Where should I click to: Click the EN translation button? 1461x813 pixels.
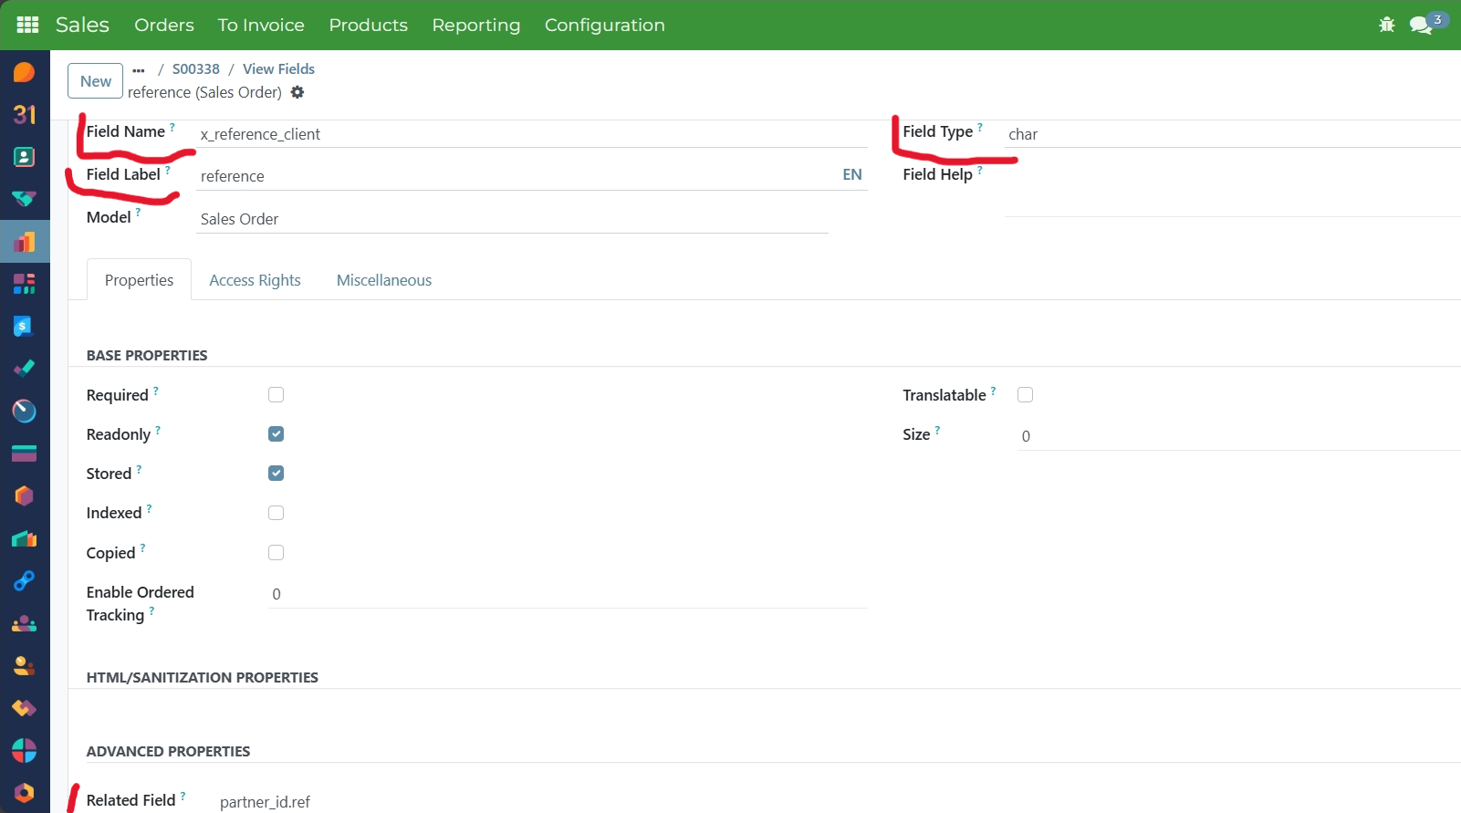(852, 174)
